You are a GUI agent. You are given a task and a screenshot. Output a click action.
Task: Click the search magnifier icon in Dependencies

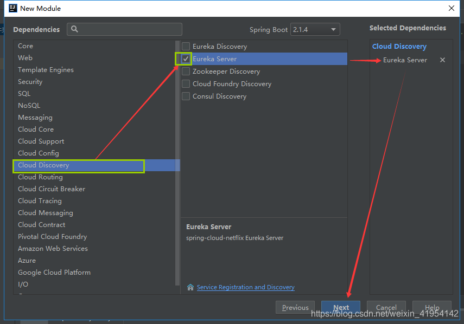click(x=74, y=29)
